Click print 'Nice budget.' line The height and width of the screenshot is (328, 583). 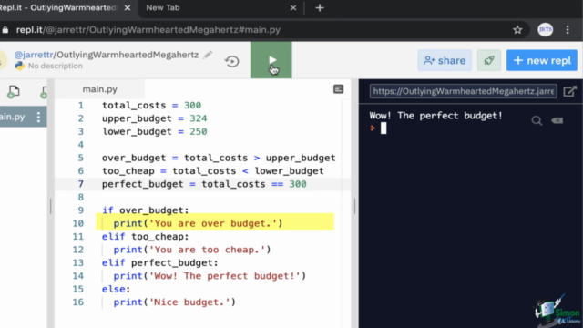174,302
